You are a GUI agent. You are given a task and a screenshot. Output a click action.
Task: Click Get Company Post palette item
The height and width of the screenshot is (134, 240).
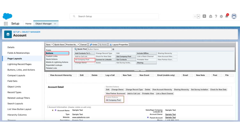[126, 56]
